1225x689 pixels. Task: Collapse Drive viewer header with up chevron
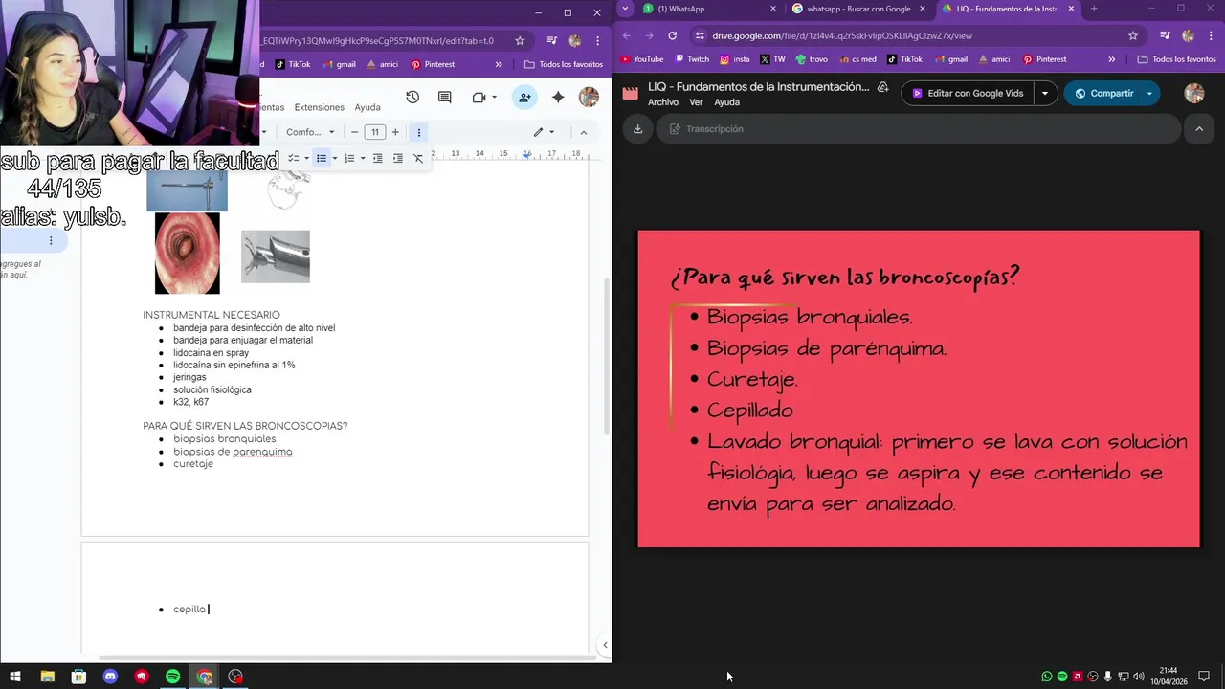pyautogui.click(x=1199, y=129)
